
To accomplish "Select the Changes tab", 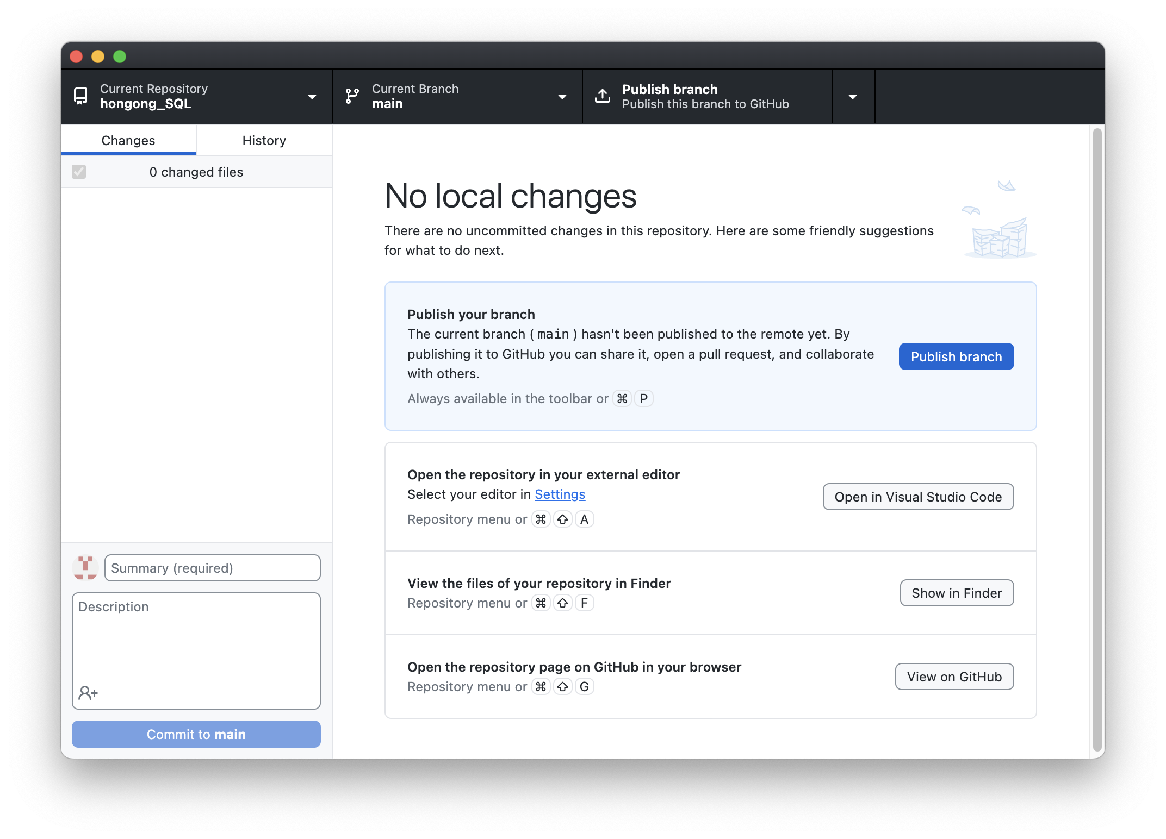I will click(x=128, y=140).
